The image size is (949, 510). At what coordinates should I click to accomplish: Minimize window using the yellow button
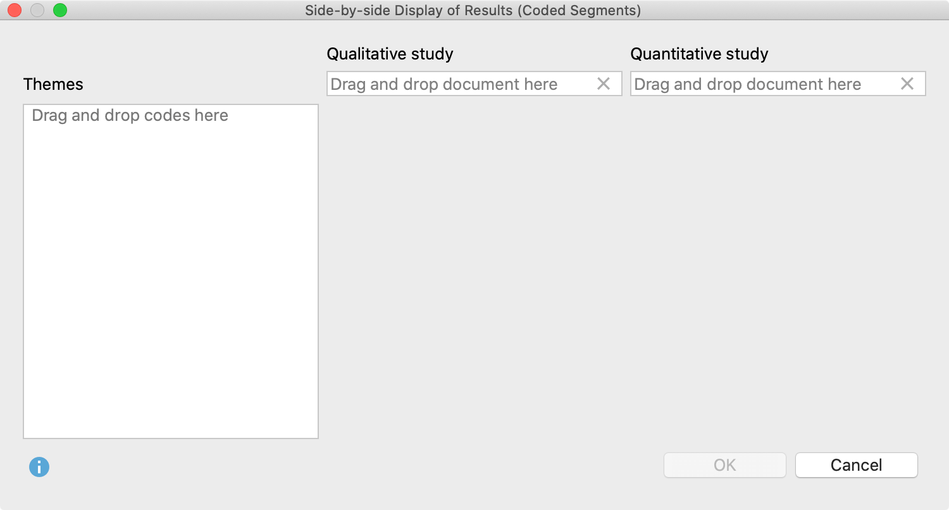coord(37,10)
